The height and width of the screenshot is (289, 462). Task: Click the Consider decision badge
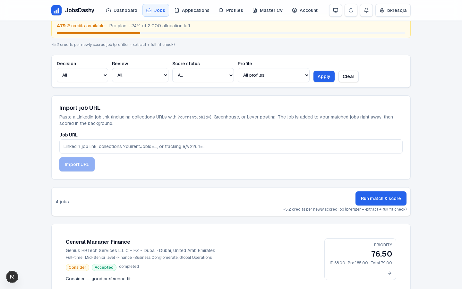point(77,267)
